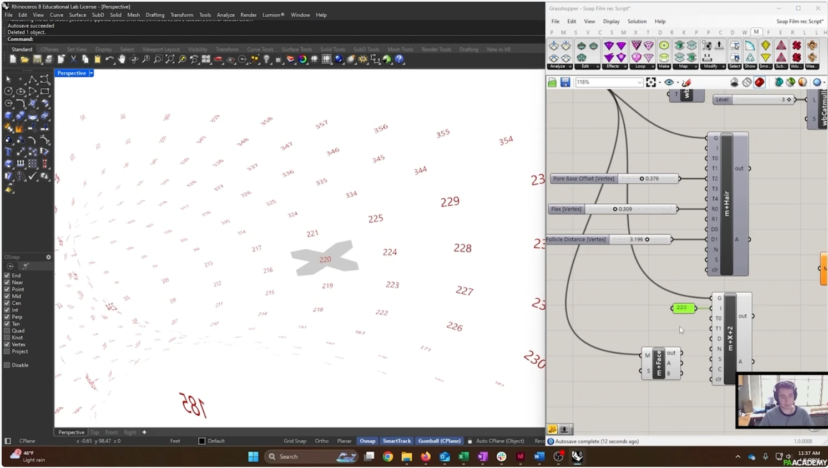Toggle Planar in the status bar
Image resolution: width=828 pixels, height=468 pixels.
coord(344,441)
